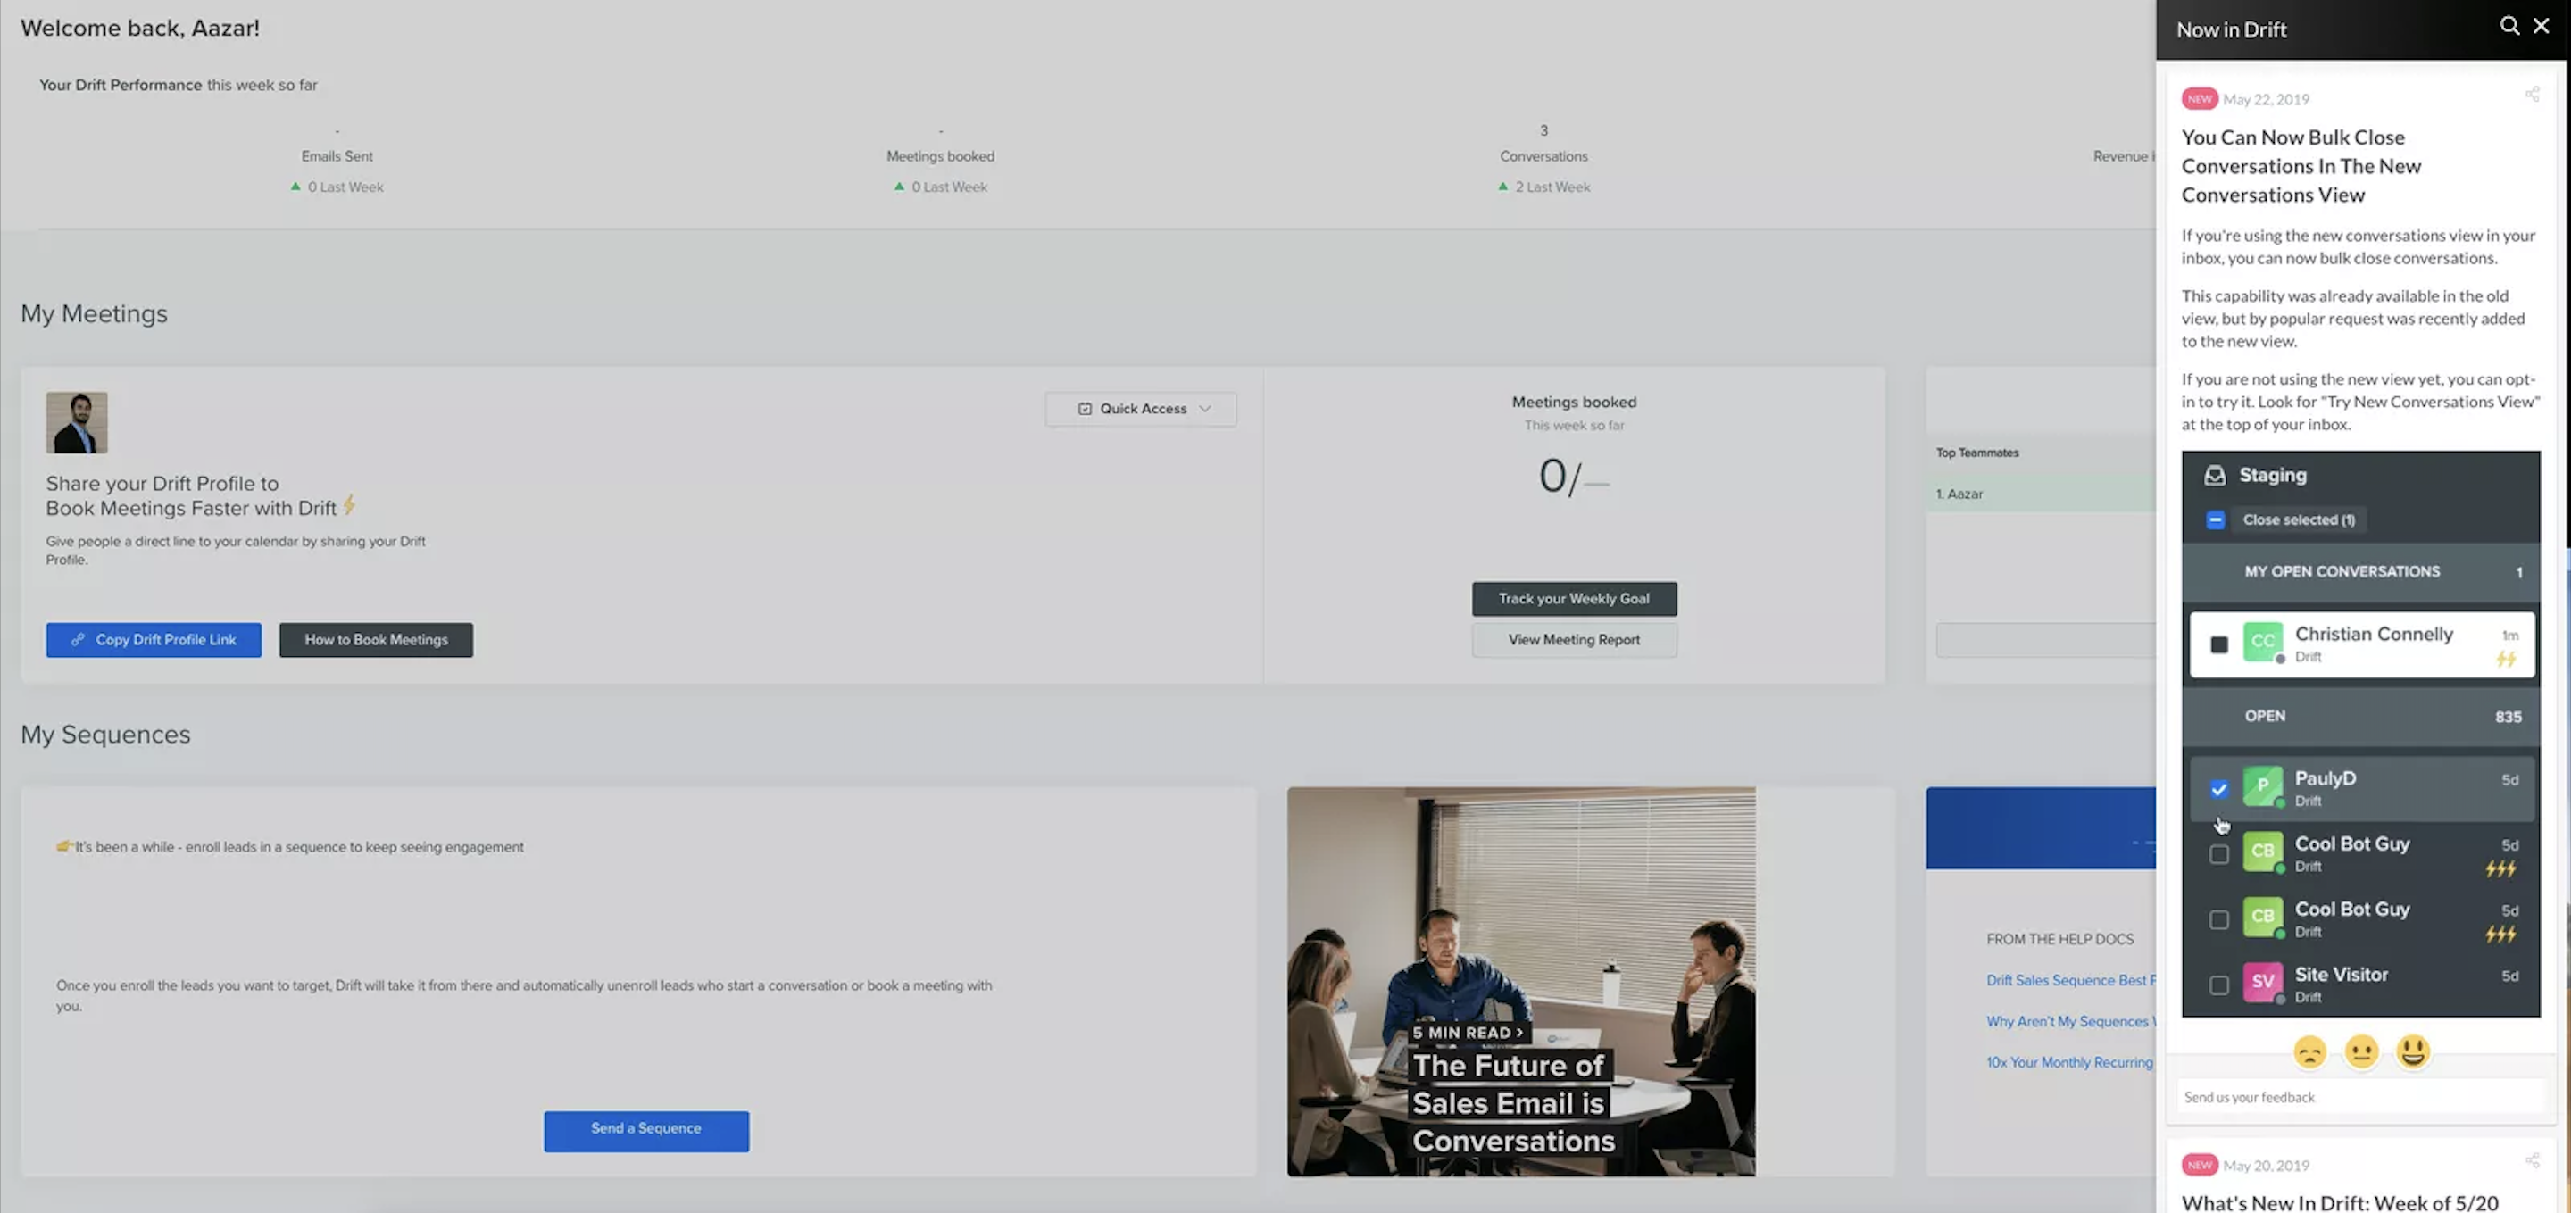2571x1213 pixels.
Task: Click the P avatar for PaulyD
Action: (x=2263, y=786)
